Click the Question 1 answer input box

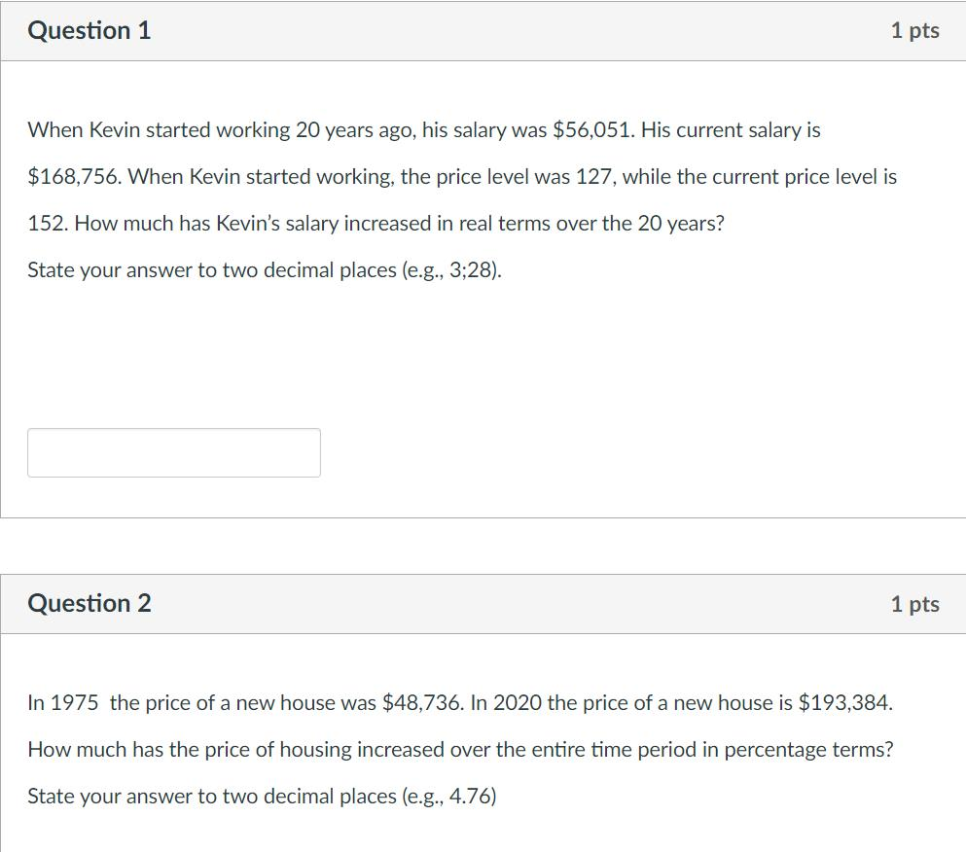(x=173, y=451)
